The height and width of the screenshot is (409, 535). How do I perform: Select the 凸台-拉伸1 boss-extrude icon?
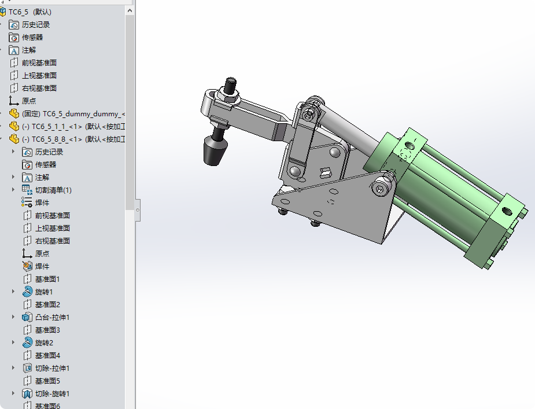point(27,317)
